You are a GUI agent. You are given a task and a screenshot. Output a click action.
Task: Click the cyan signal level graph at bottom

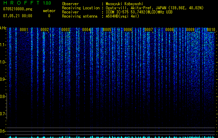(111, 137)
